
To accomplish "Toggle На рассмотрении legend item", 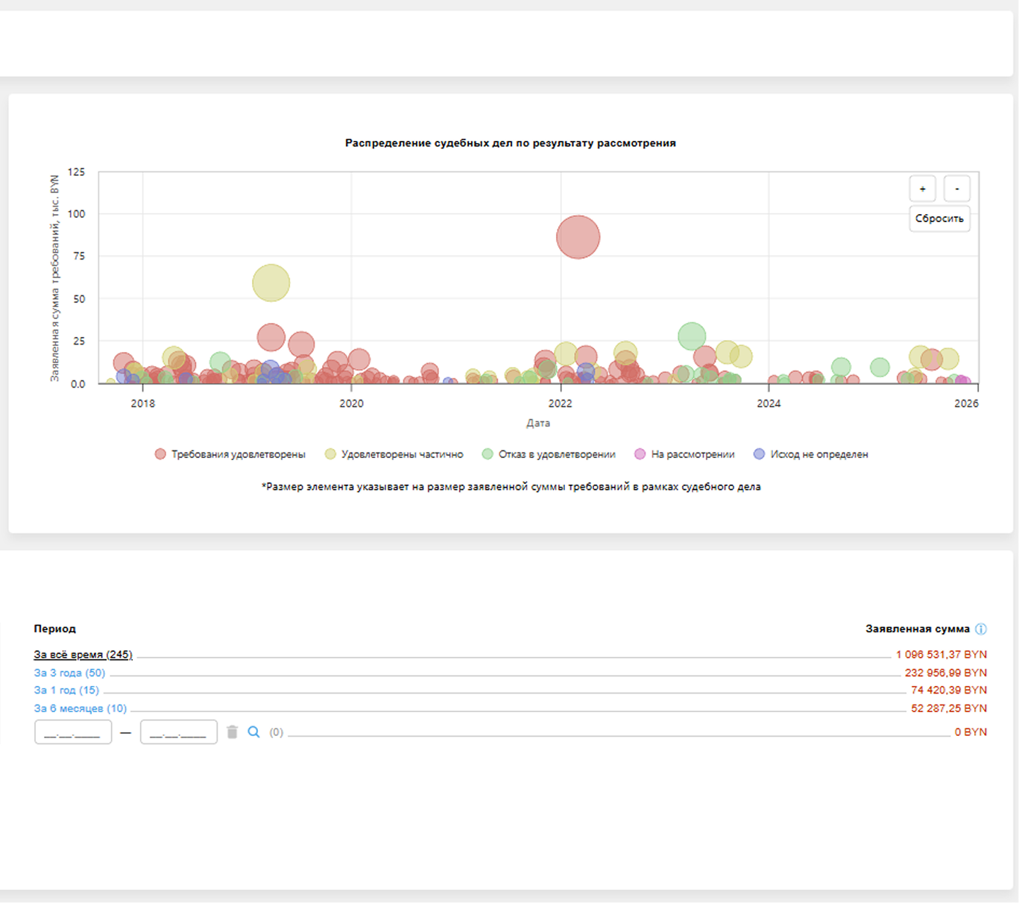I will (684, 454).
